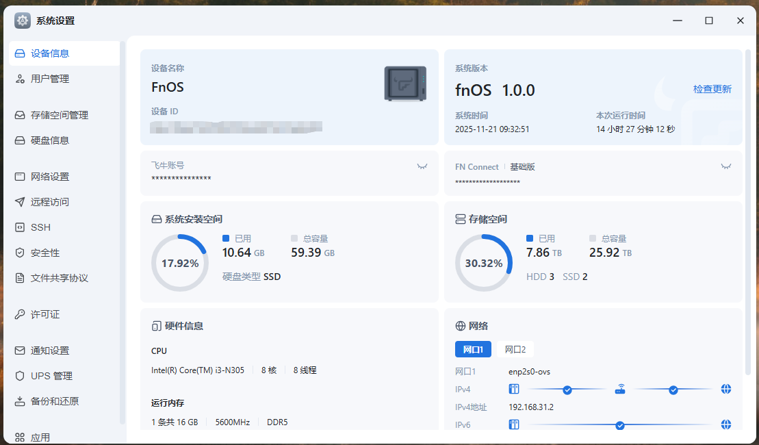Click the UPS 管理 icon
The image size is (759, 445).
(20, 376)
